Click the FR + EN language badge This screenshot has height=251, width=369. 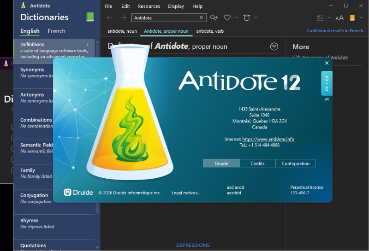tap(327, 83)
